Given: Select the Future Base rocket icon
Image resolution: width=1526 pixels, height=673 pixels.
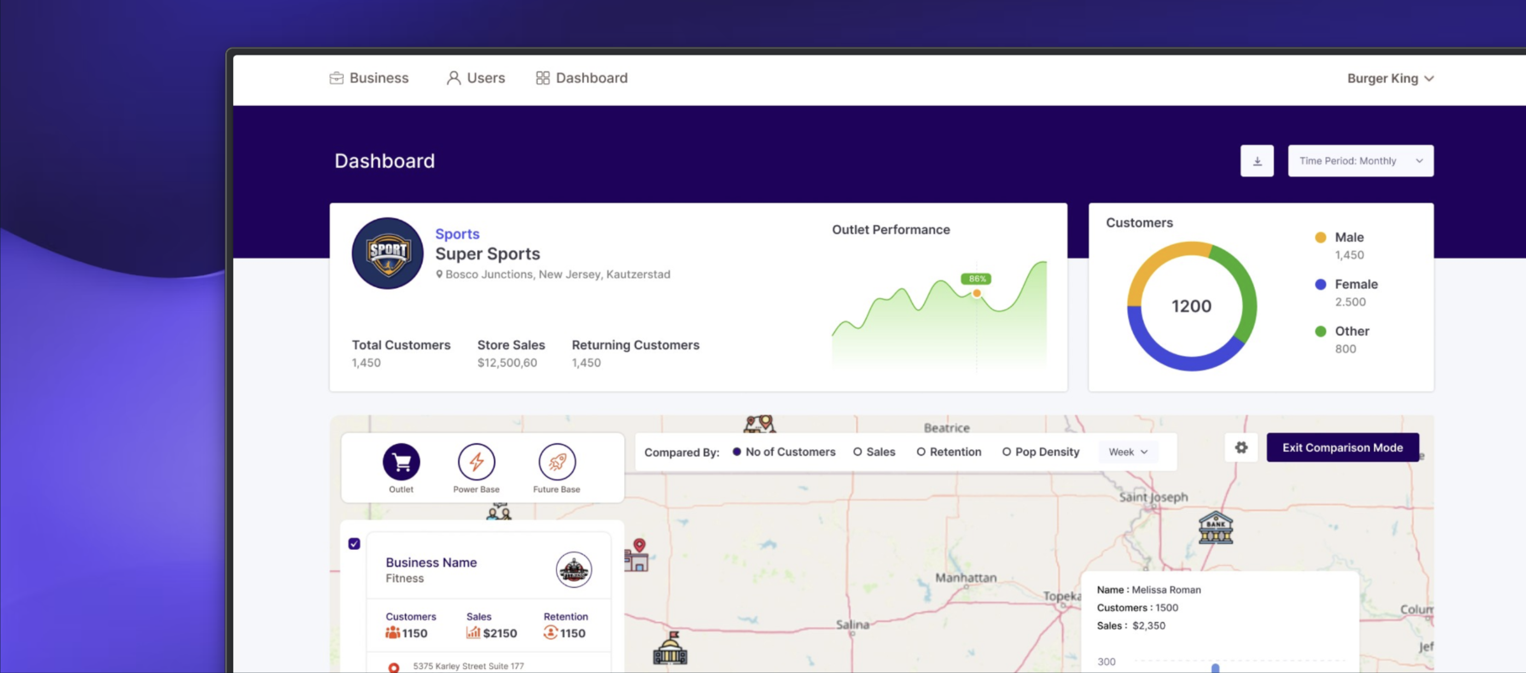Looking at the screenshot, I should point(556,461).
